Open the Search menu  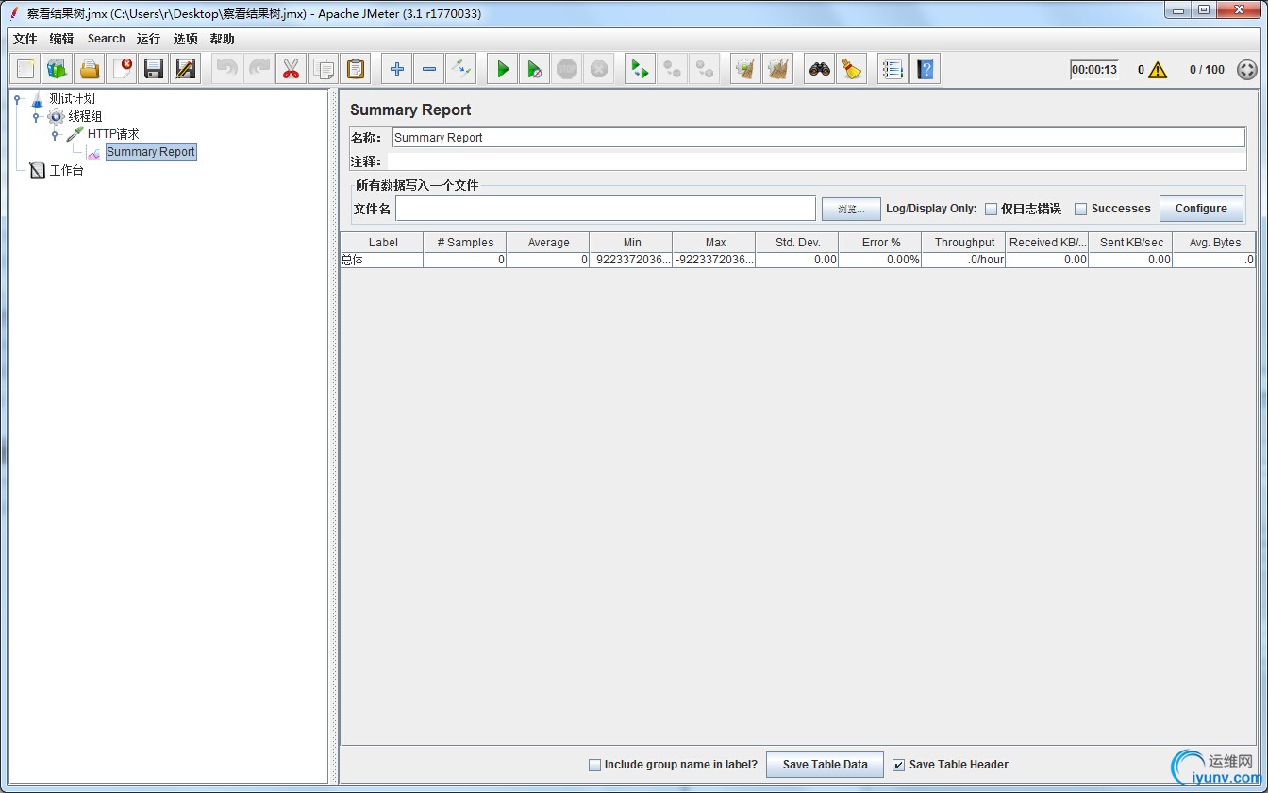[107, 39]
